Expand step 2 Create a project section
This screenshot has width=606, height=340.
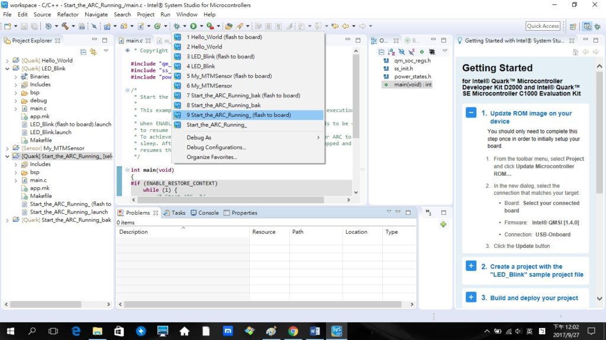(470, 266)
